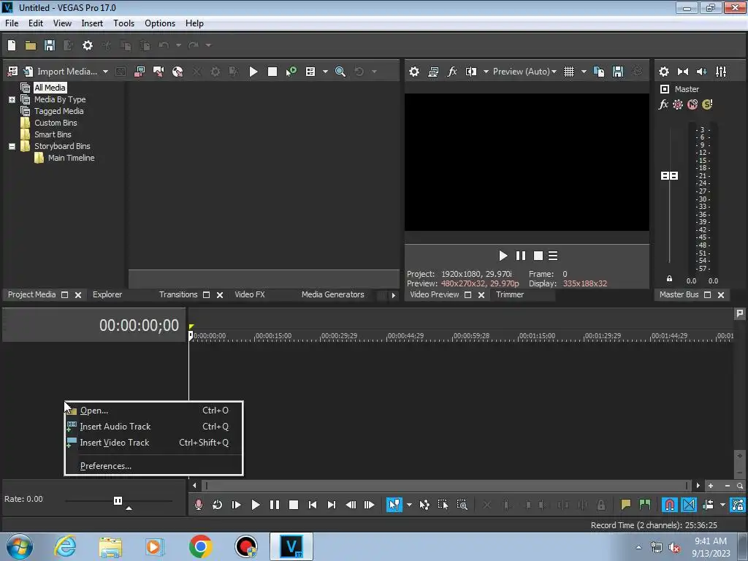Choose Insert Video Track from context menu

[x=153, y=443]
